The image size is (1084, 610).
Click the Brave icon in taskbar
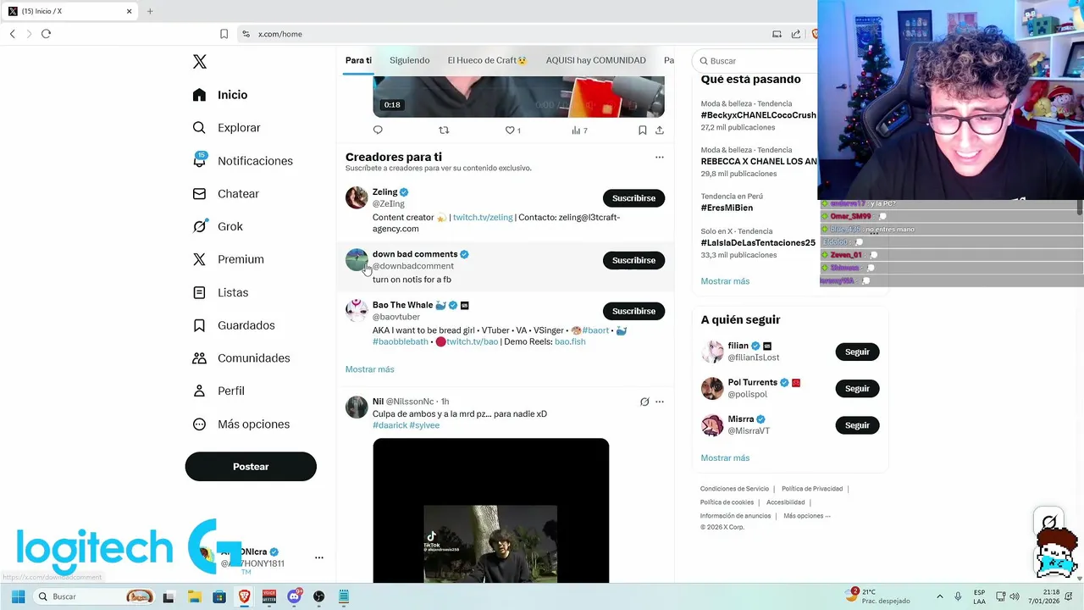click(245, 596)
